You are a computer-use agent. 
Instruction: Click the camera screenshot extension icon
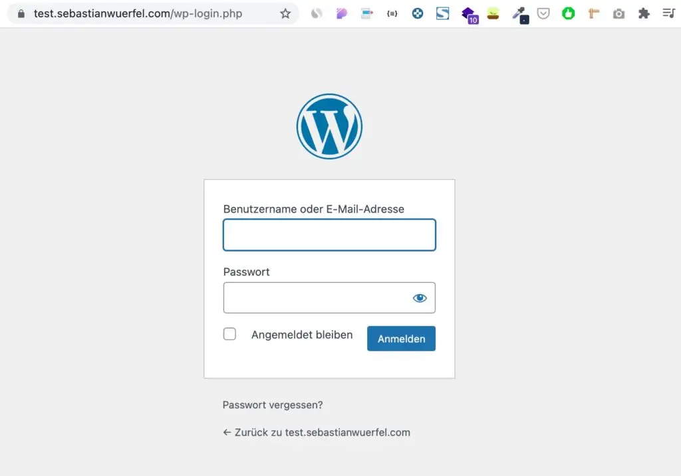619,15
